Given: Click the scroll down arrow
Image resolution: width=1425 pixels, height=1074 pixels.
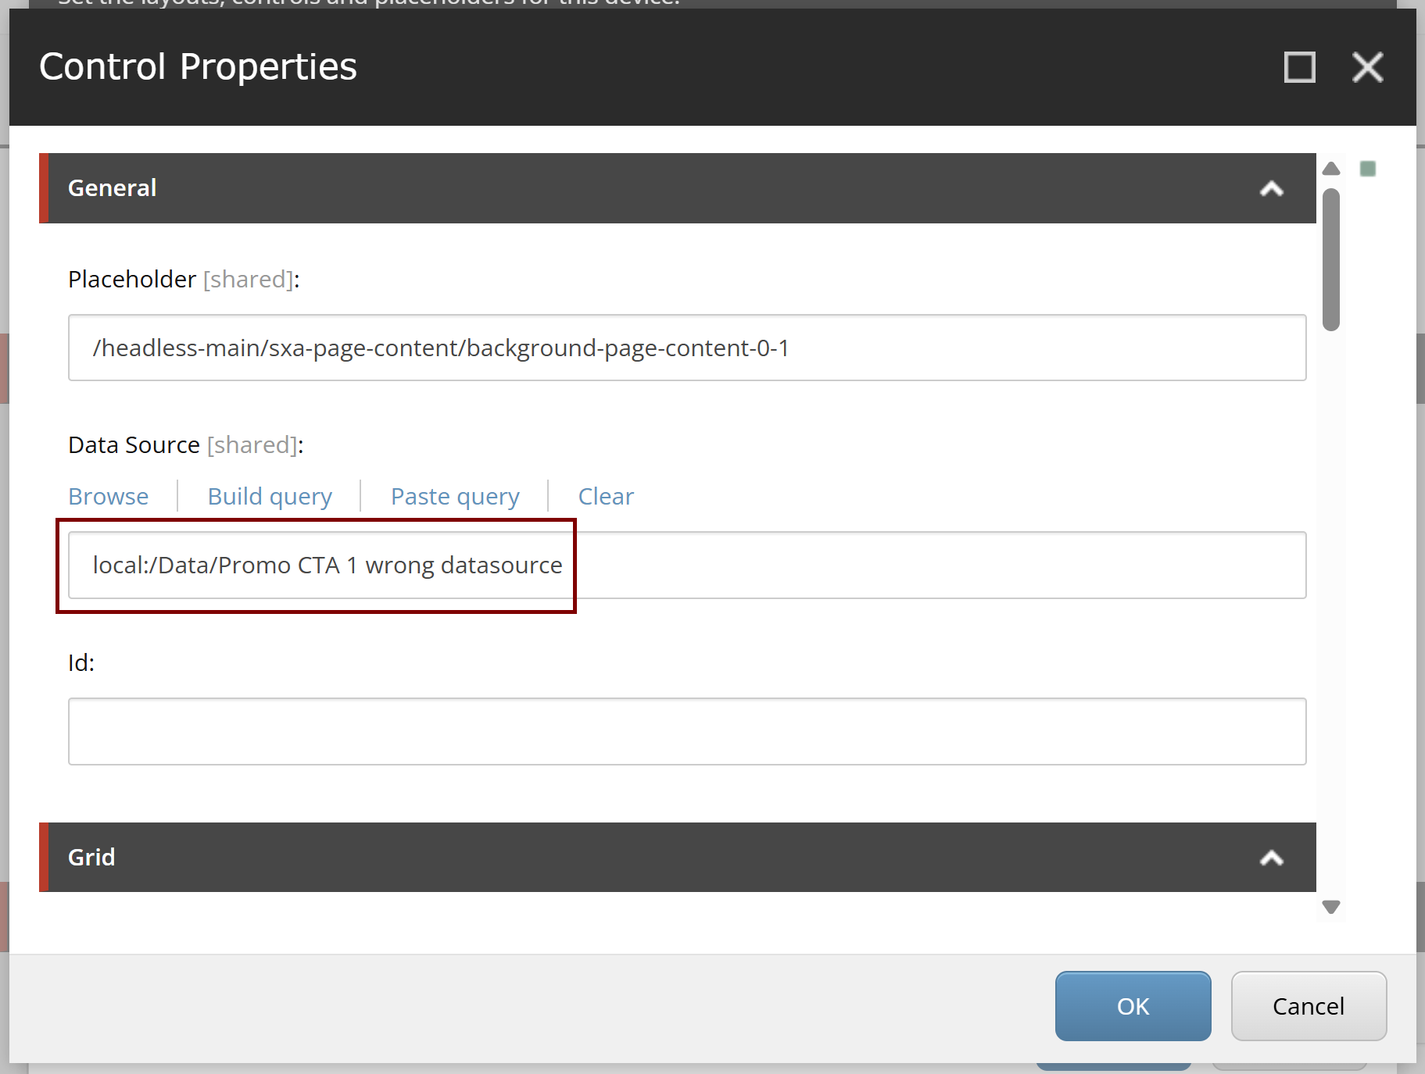Looking at the screenshot, I should coord(1330,907).
